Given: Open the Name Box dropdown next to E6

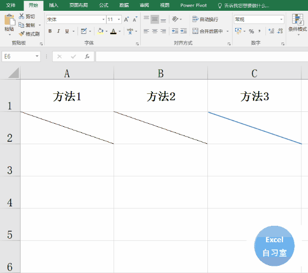Looking at the screenshot, I should coord(37,56).
